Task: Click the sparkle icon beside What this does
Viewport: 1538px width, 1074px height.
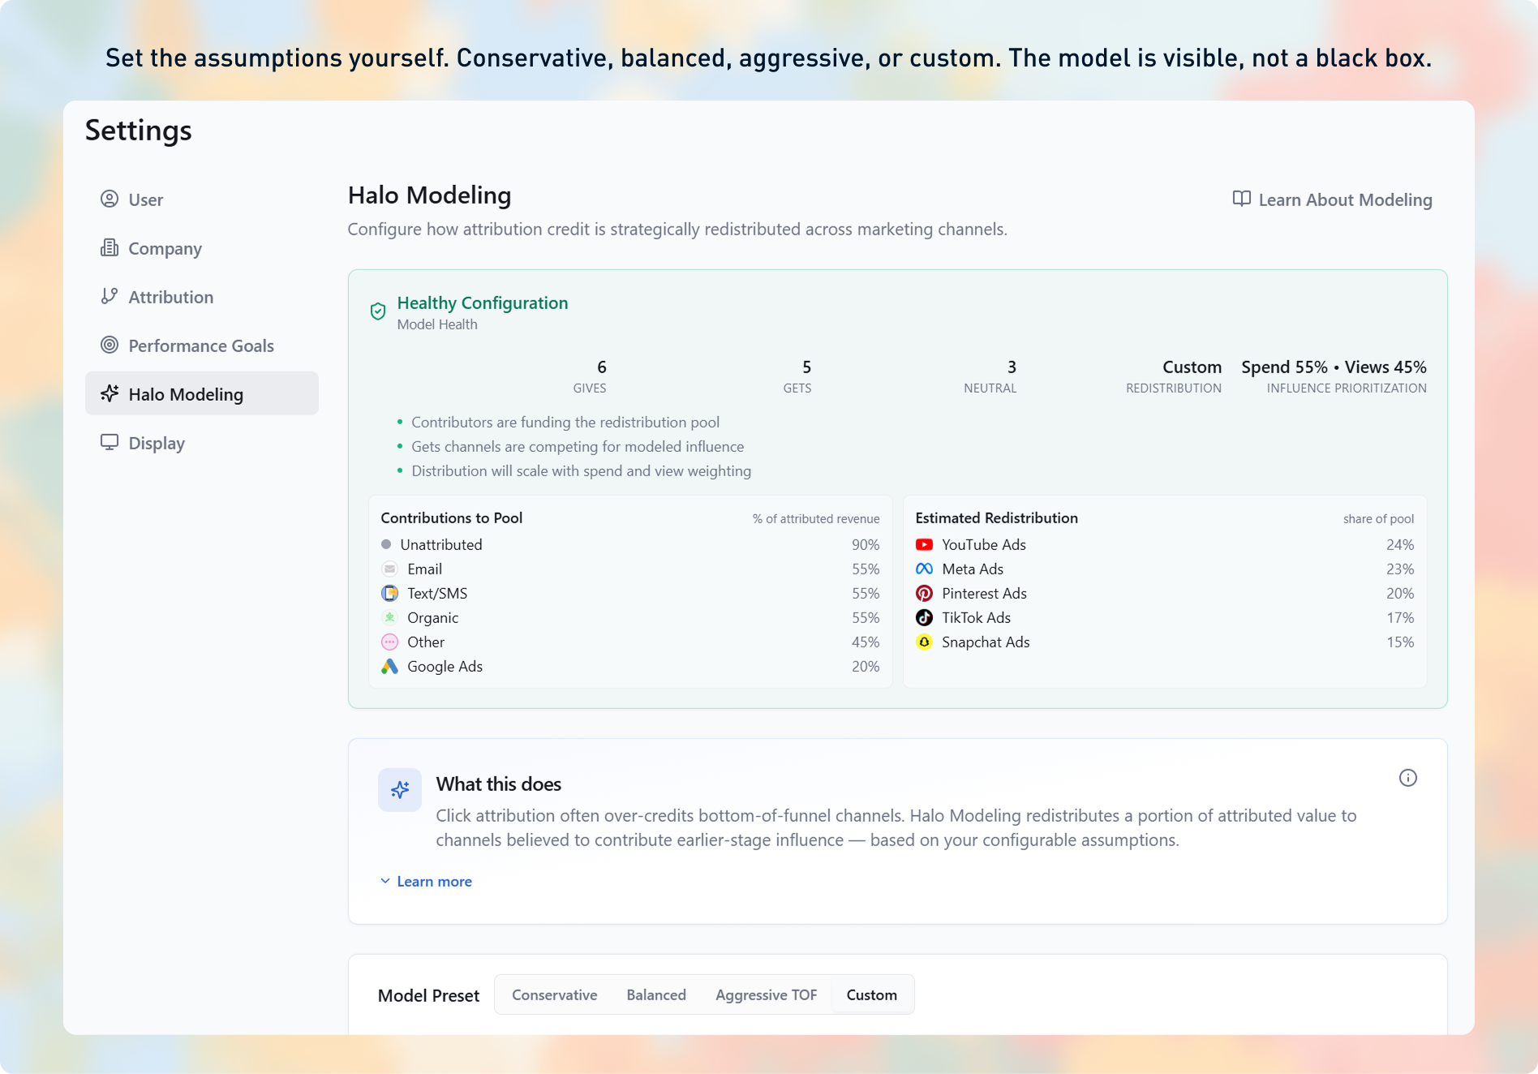Action: 400,790
